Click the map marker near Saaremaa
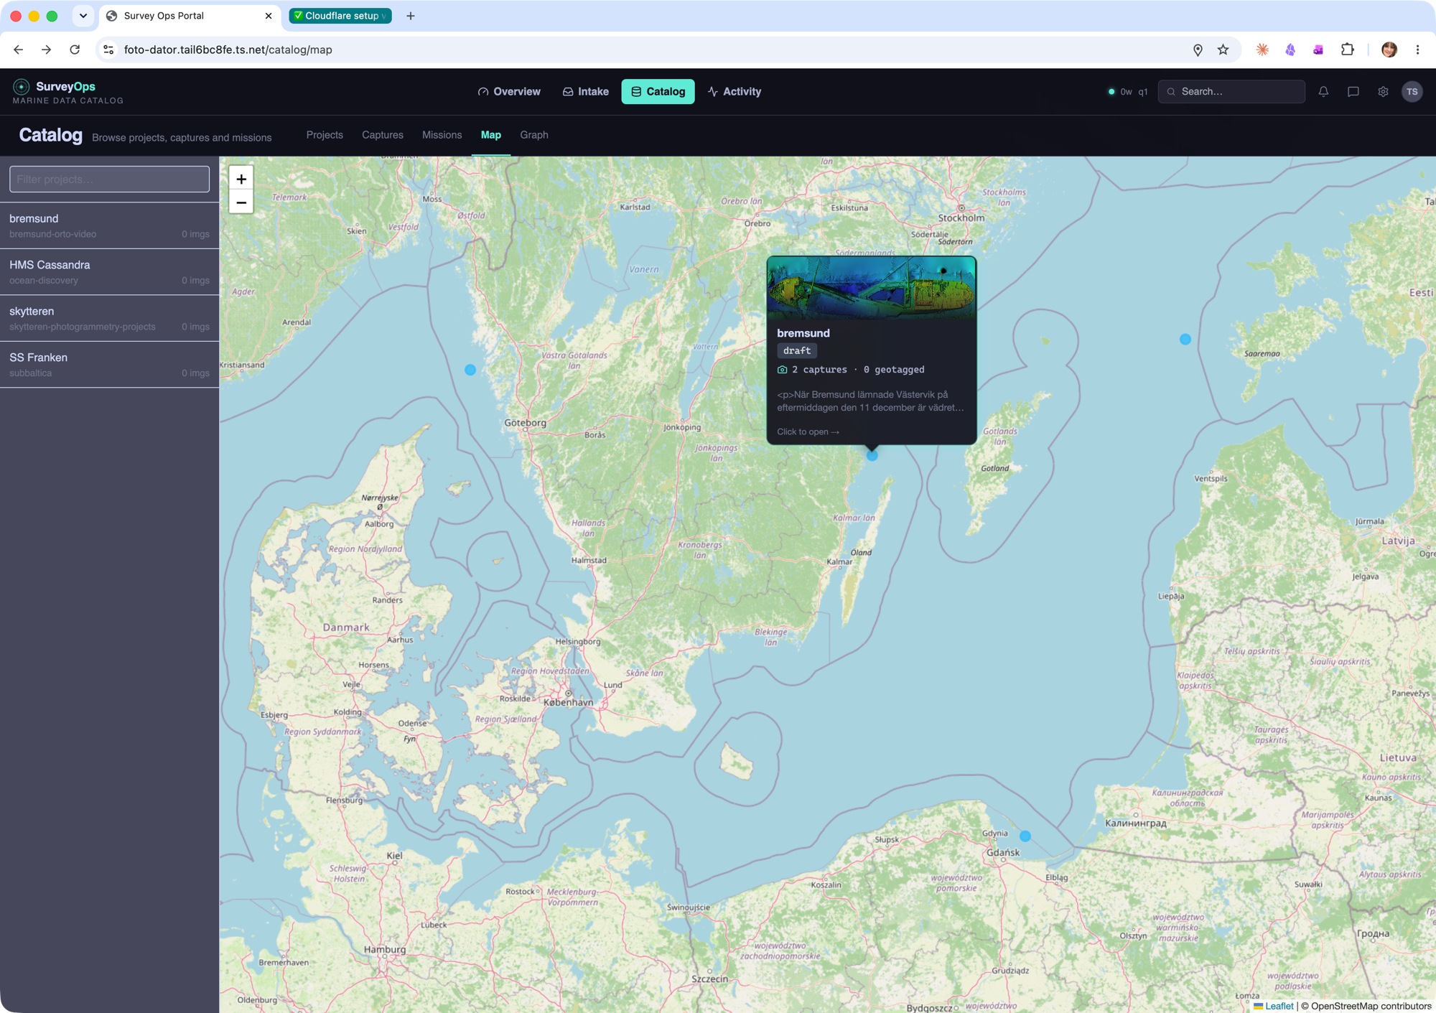1436x1013 pixels. 1185,339
